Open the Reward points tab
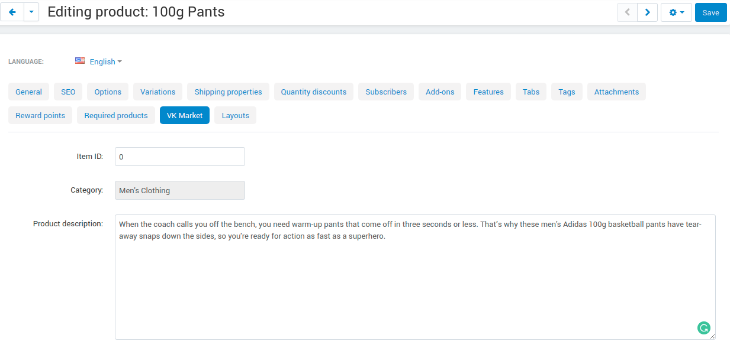The height and width of the screenshot is (348, 730). tap(40, 115)
